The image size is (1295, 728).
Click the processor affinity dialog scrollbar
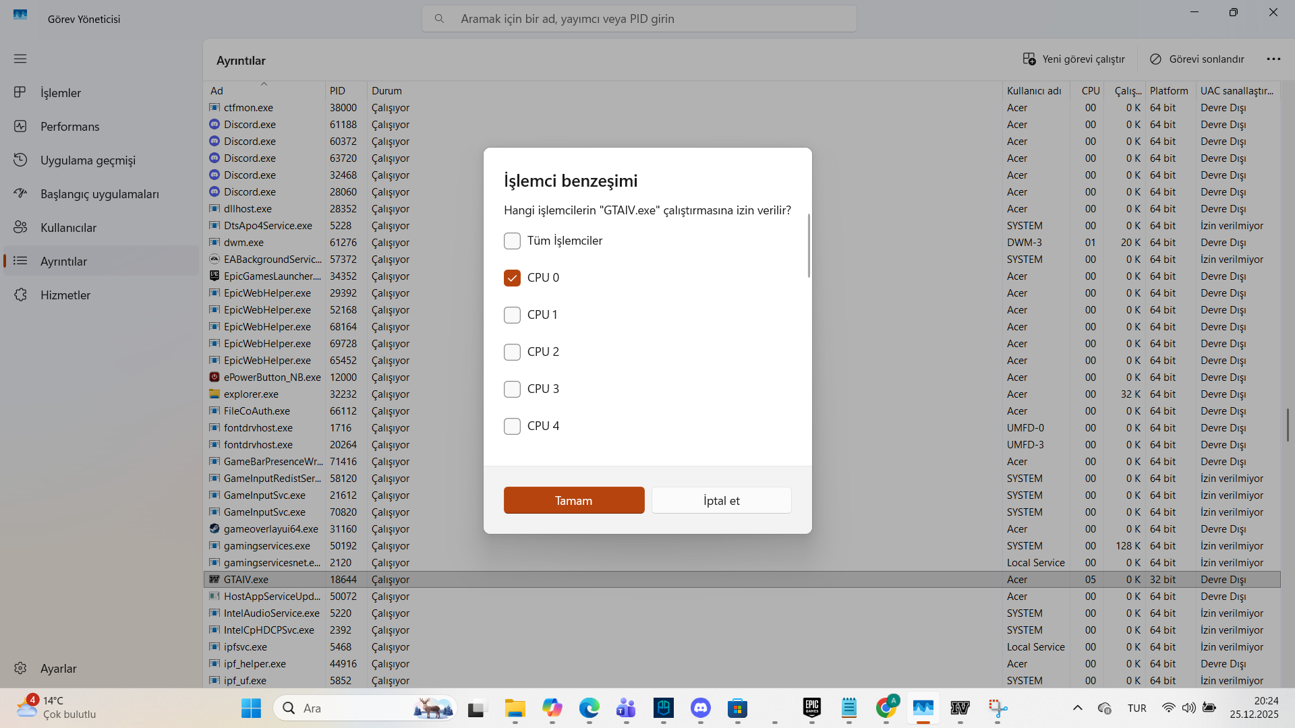coord(809,246)
